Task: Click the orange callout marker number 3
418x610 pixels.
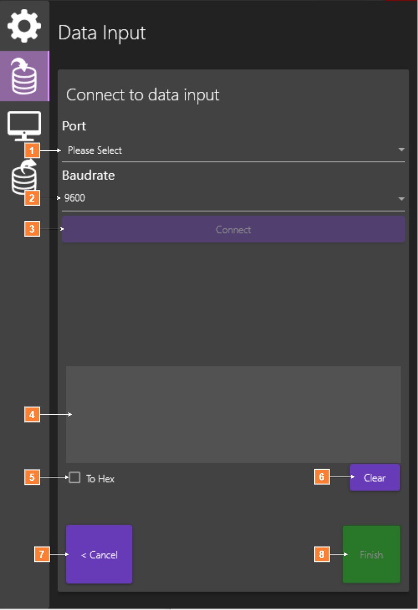Action: coord(32,229)
